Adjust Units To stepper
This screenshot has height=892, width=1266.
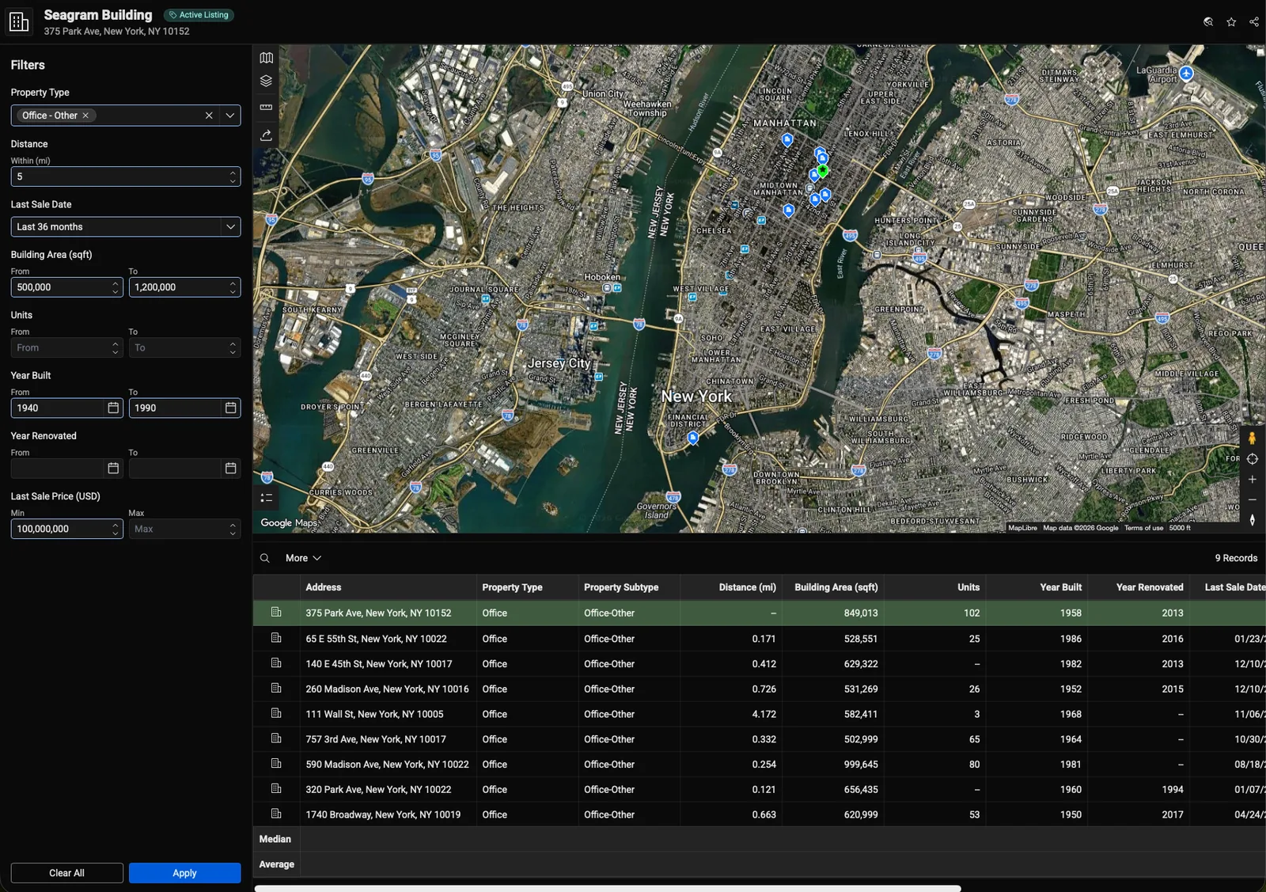[x=233, y=347]
